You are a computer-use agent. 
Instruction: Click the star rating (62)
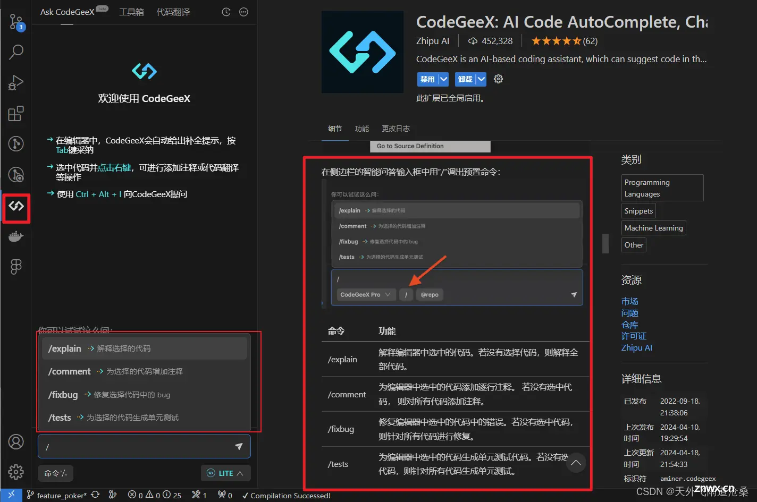coord(564,41)
